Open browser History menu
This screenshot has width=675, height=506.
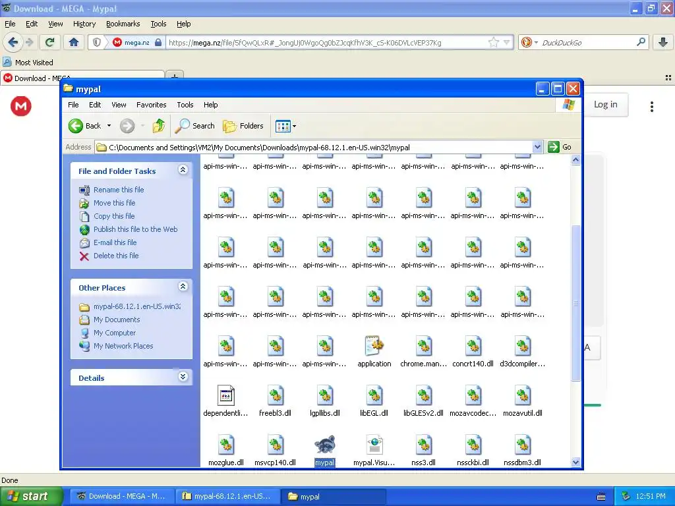tap(84, 24)
